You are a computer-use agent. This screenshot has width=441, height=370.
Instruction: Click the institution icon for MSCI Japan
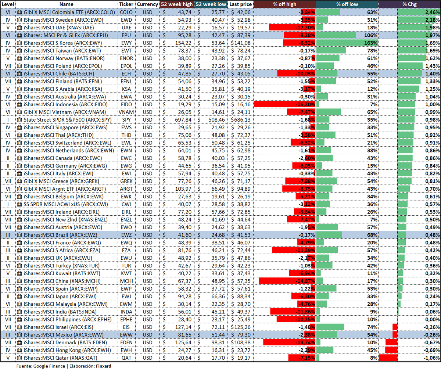[x=19, y=297]
